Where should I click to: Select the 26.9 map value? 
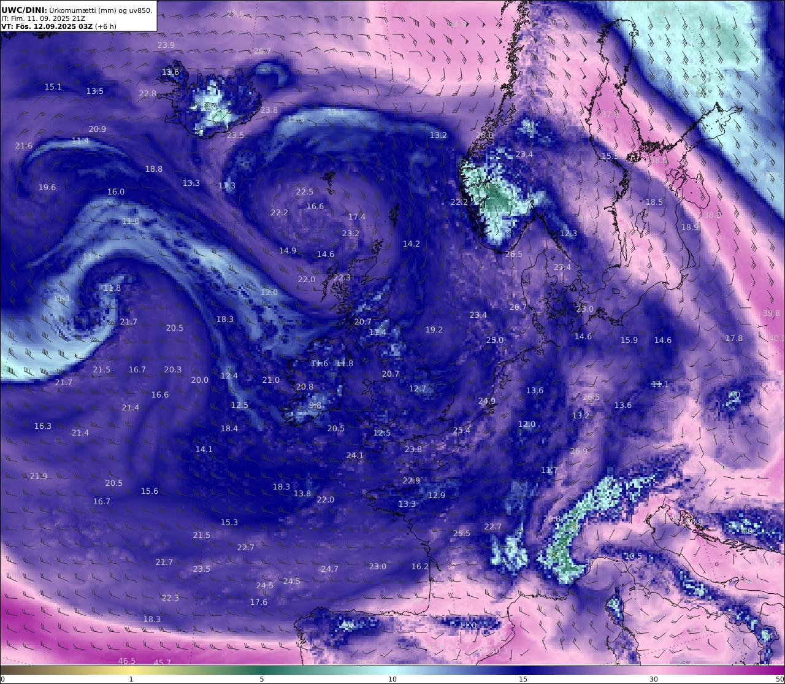tap(579, 452)
